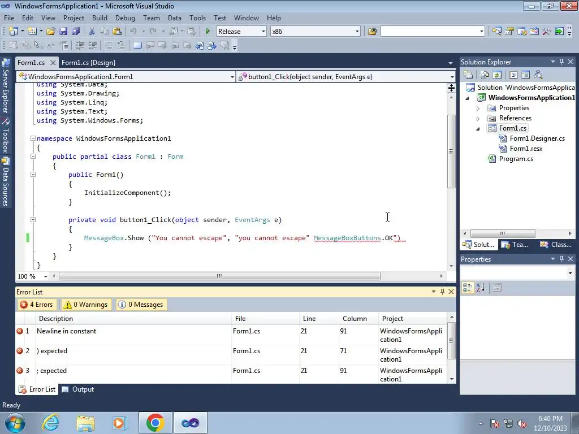
Task: Click Alphabetical sort icon in Properties panel
Action: 480,288
